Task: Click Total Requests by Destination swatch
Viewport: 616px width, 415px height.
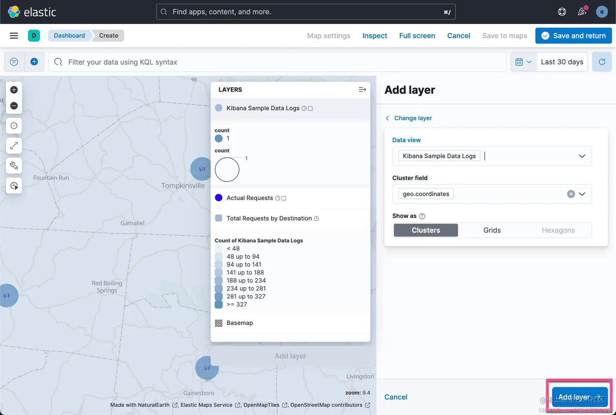Action: pyautogui.click(x=219, y=218)
